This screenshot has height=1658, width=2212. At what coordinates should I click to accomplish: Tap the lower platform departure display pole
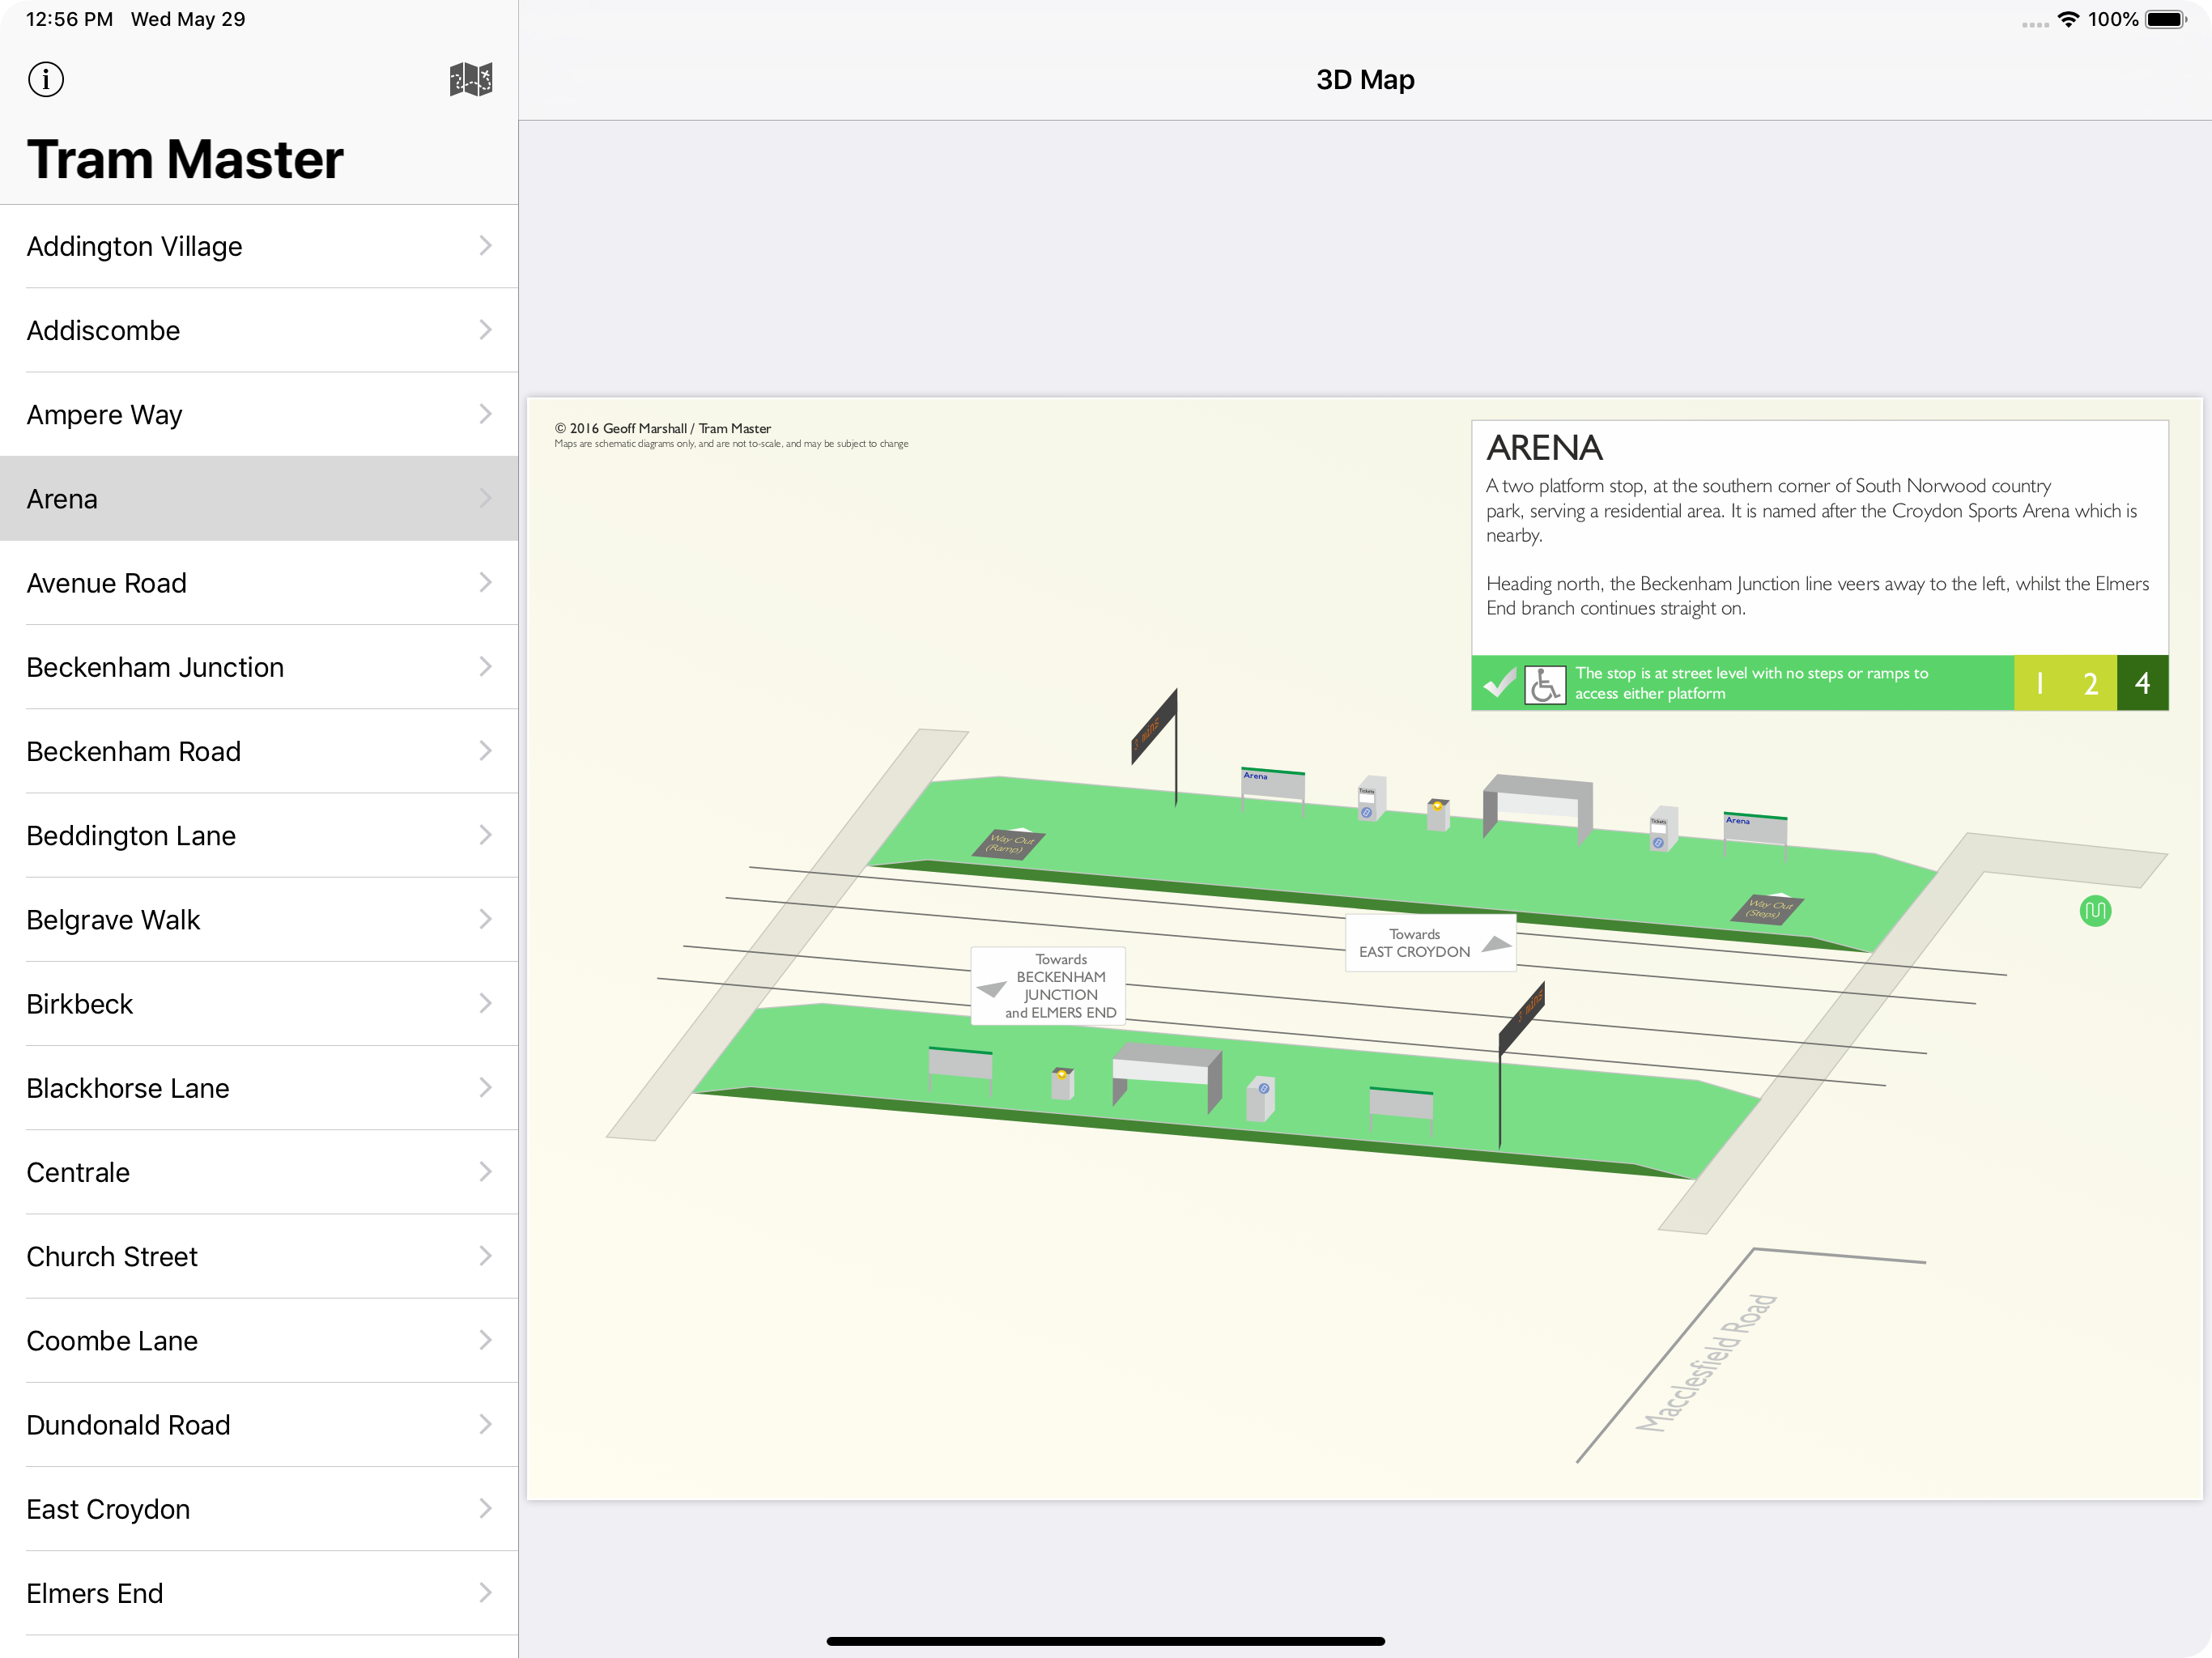pyautogui.click(x=1500, y=1065)
